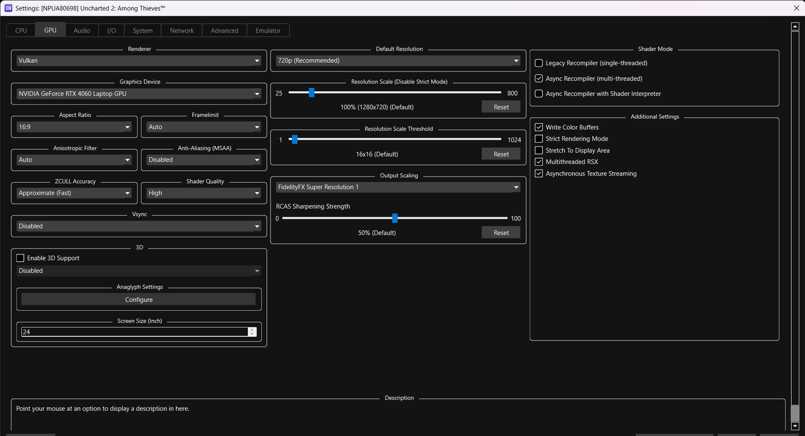The height and width of the screenshot is (436, 805).
Task: Click the vertical scrollbar down arrow
Action: point(795,426)
